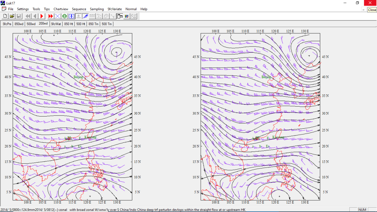This screenshot has height=212, width=377.
Task: Toggle the dual-panel layout icon
Action: [x=120, y=16]
